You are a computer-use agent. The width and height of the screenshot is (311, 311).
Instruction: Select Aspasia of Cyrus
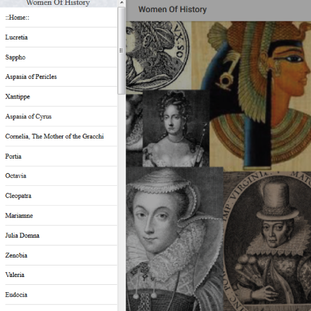(x=61, y=117)
